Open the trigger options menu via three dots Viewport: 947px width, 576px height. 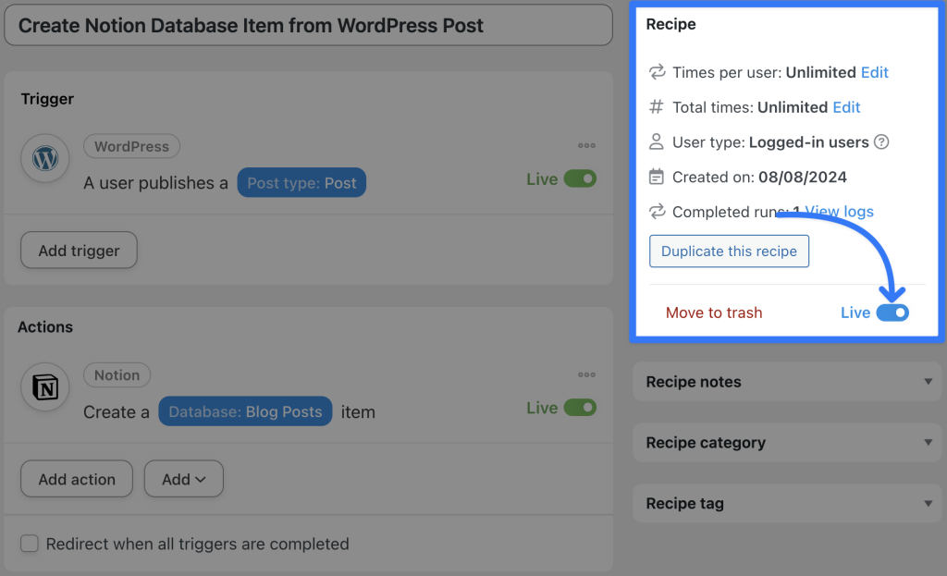pos(586,144)
